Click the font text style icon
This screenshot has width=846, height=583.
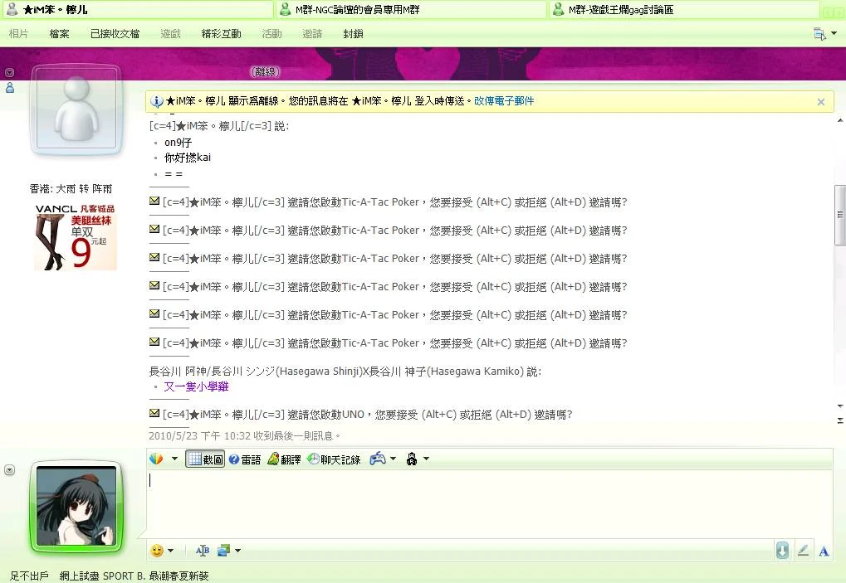(203, 551)
